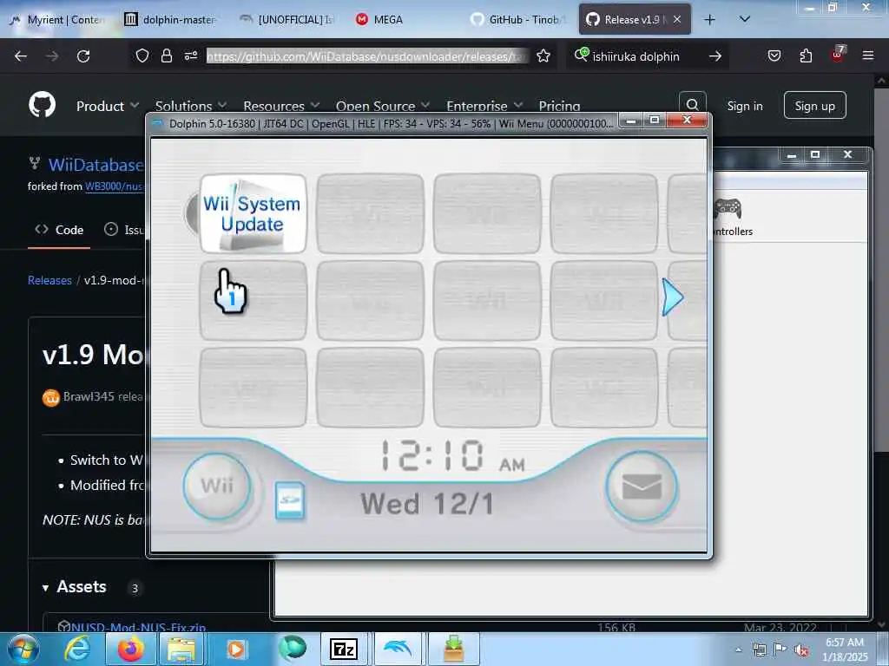Click ishiiruka dolphin search box
Image resolution: width=889 pixels, height=666 pixels.
(635, 56)
